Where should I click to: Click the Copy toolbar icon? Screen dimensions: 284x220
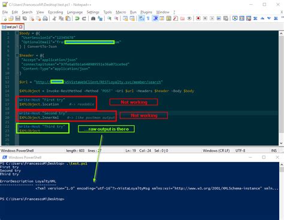[x=61, y=19]
